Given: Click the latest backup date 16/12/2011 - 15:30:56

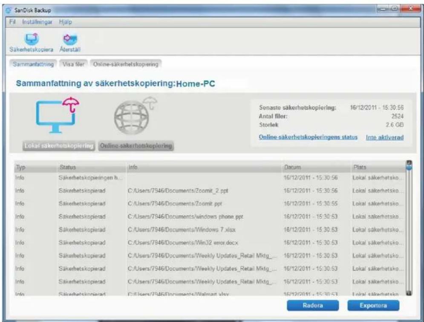Looking at the screenshot, I should click(x=377, y=108).
